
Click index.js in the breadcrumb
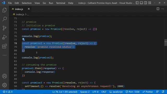point(20,14)
